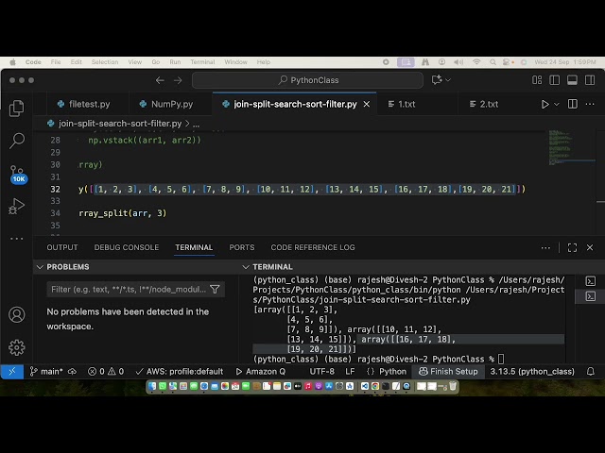Go back with the left arrow

click(160, 80)
